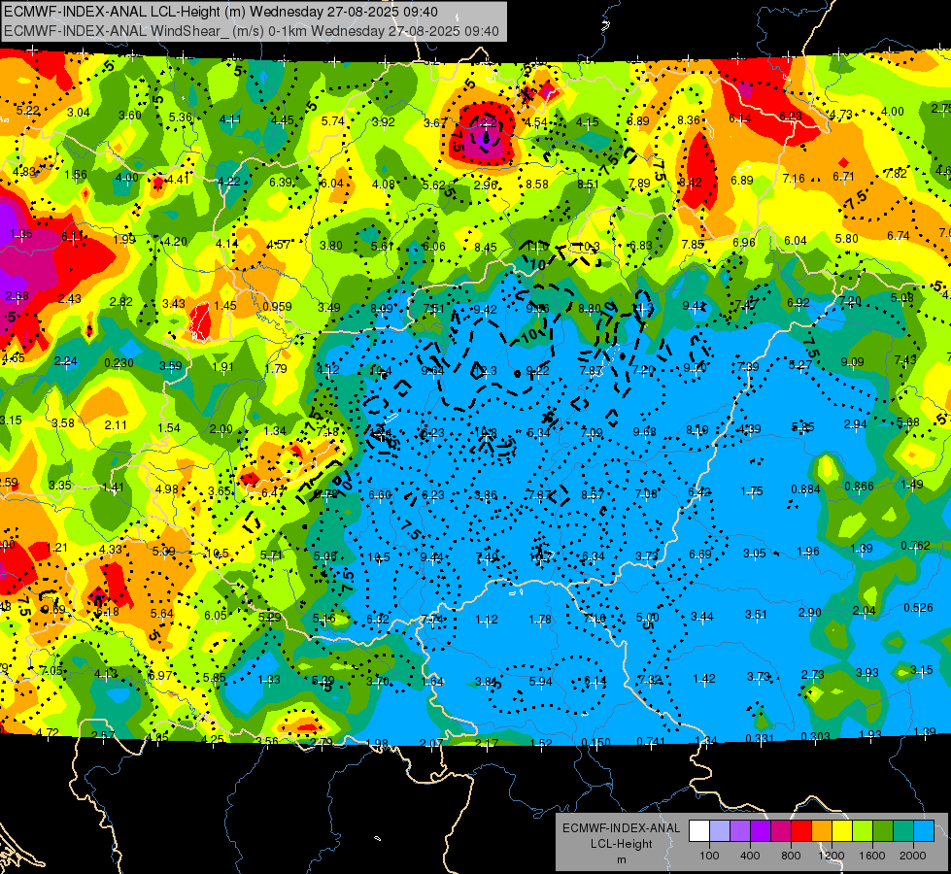Screen dimensions: 951x874
Task: Click the wind shear value '6.71'
Action: pyautogui.click(x=843, y=176)
